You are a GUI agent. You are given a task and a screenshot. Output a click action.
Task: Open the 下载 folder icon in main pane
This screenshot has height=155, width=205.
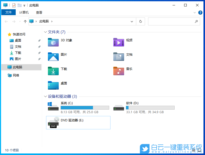[53, 71]
